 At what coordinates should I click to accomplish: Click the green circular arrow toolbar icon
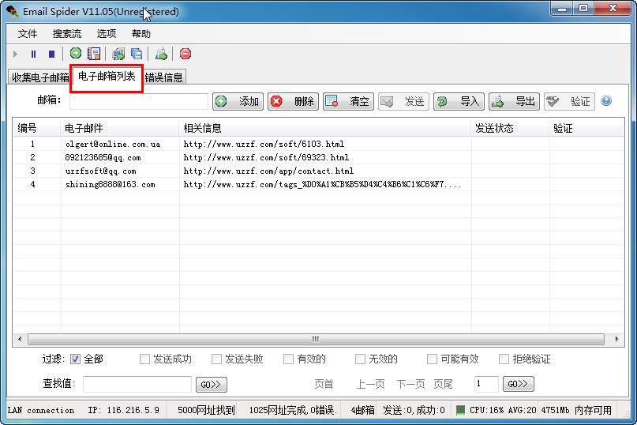(x=76, y=53)
